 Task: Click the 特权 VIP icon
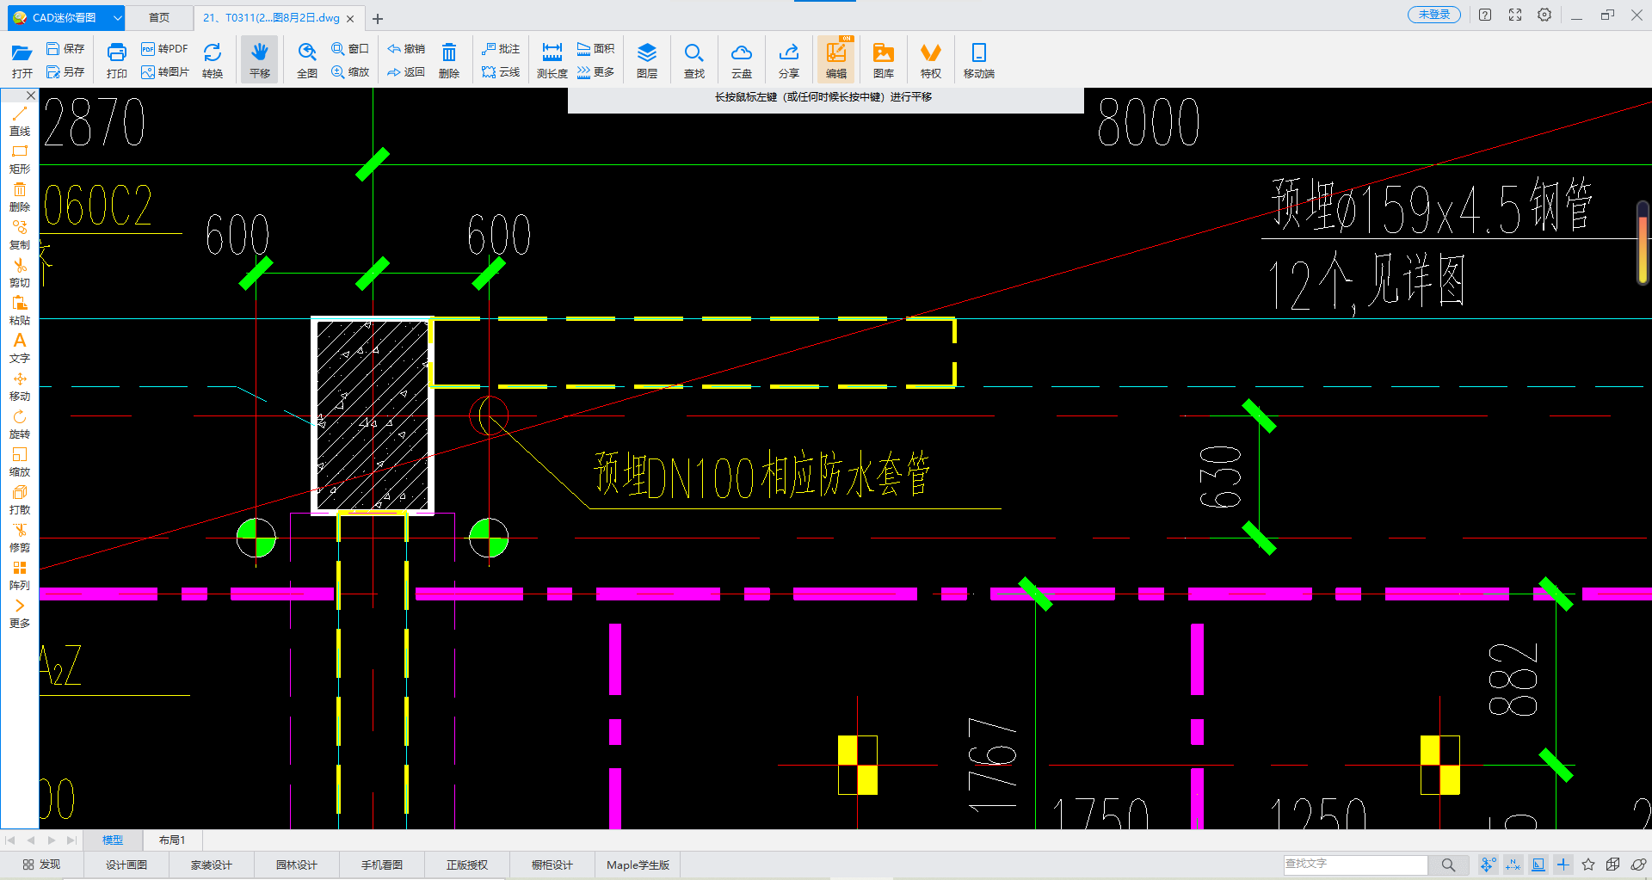click(x=931, y=60)
